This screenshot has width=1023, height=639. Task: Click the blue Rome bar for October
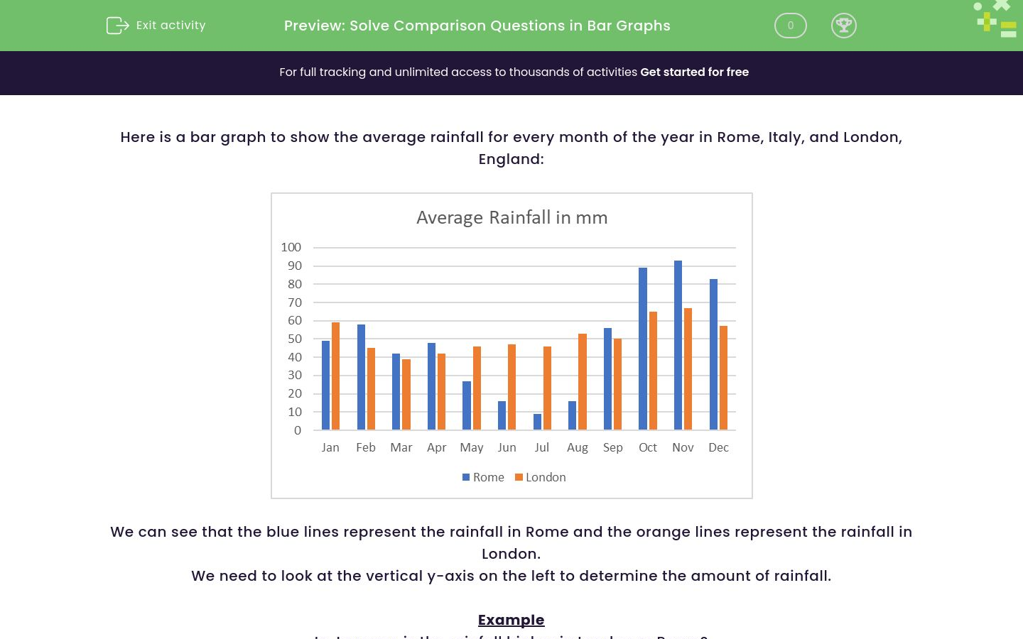click(642, 348)
